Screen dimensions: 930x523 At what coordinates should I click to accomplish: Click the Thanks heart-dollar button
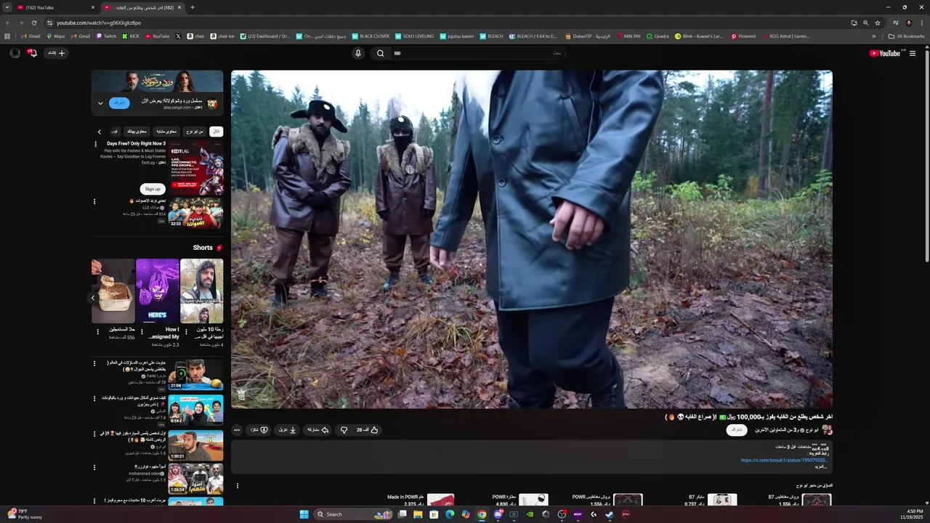[259, 430]
